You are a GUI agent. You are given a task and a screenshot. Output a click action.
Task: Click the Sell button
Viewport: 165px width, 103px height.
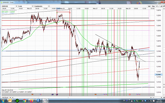[149, 6]
